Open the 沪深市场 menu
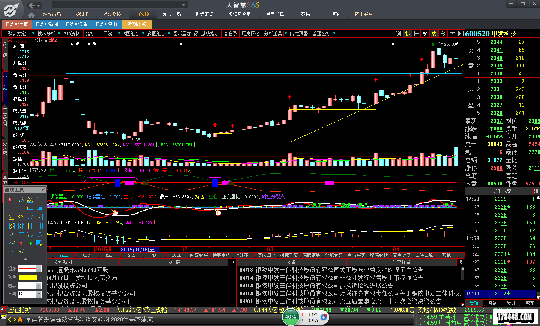 [52, 15]
